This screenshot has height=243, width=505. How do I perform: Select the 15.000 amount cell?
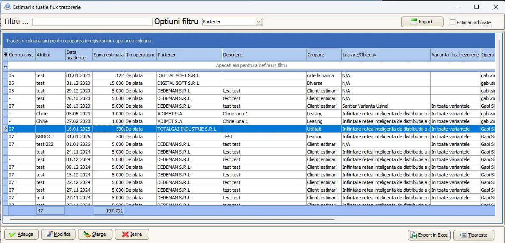pos(109,83)
